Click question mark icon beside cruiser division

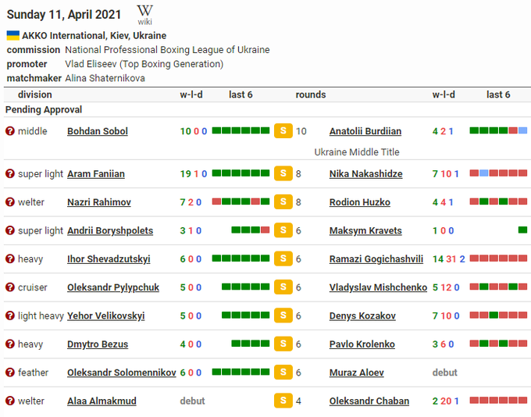point(10,287)
